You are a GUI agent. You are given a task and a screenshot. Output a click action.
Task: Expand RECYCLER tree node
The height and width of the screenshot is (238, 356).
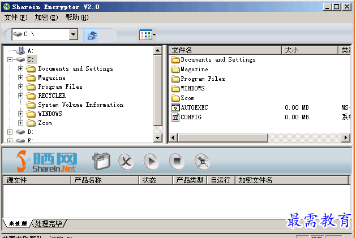point(20,96)
